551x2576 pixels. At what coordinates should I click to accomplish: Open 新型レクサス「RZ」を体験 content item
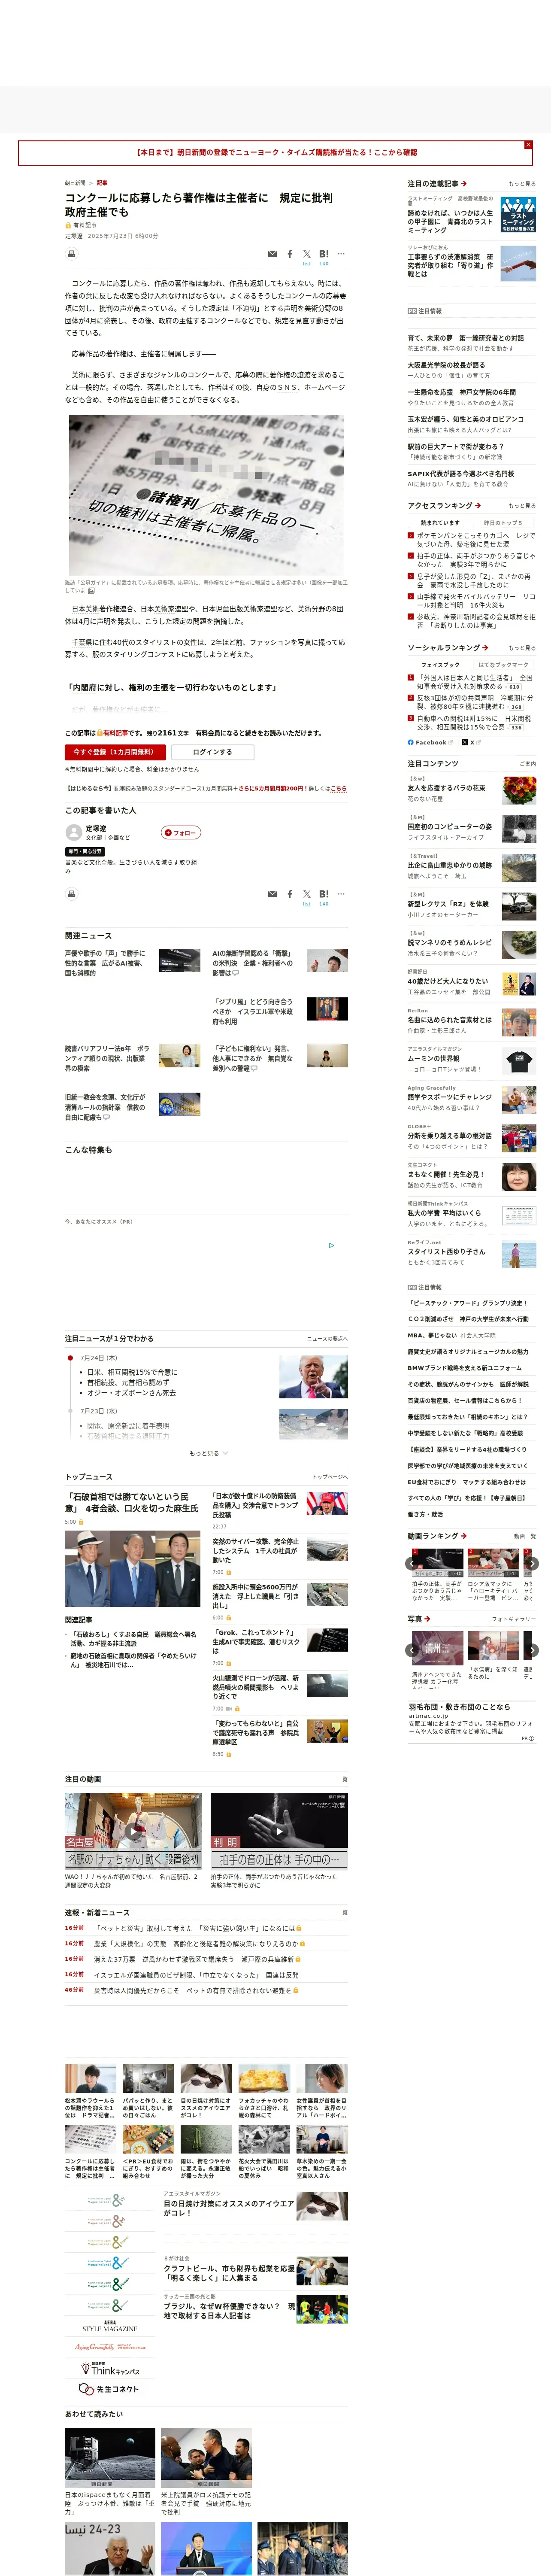pyautogui.click(x=448, y=904)
